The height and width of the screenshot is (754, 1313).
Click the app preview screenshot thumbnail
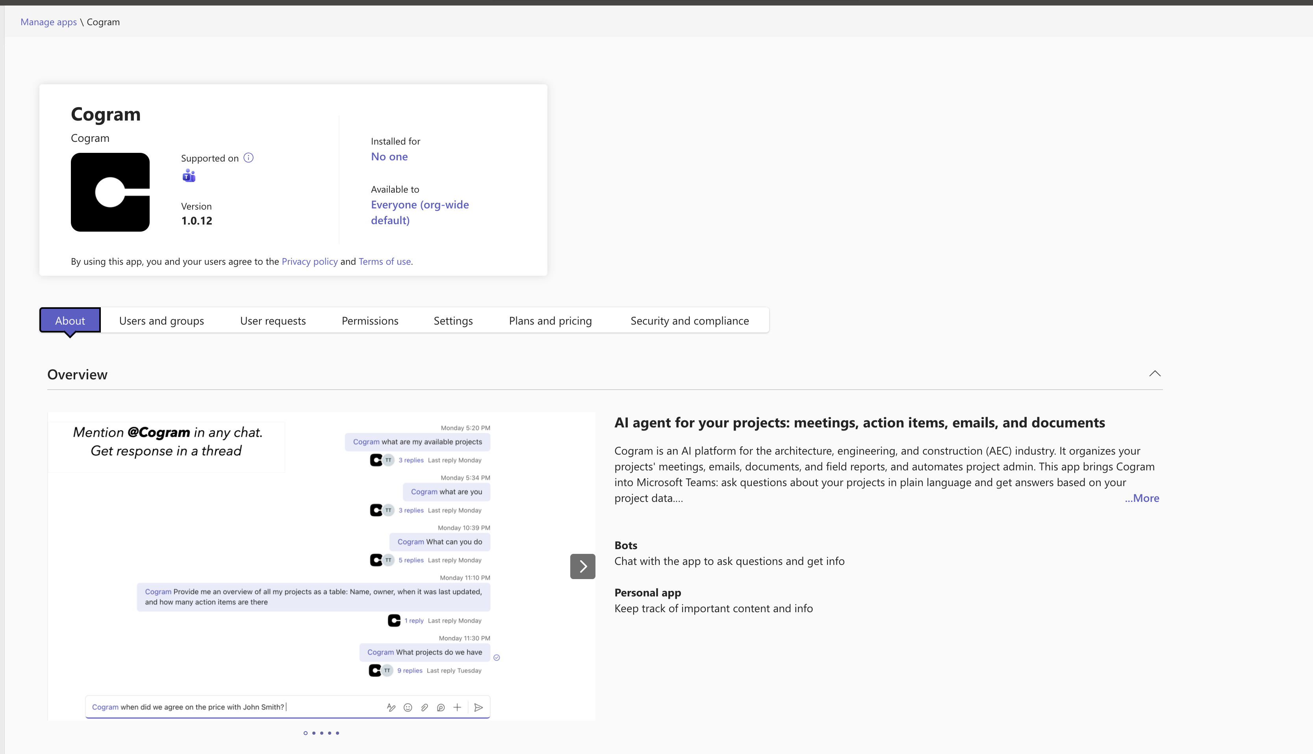click(x=321, y=566)
